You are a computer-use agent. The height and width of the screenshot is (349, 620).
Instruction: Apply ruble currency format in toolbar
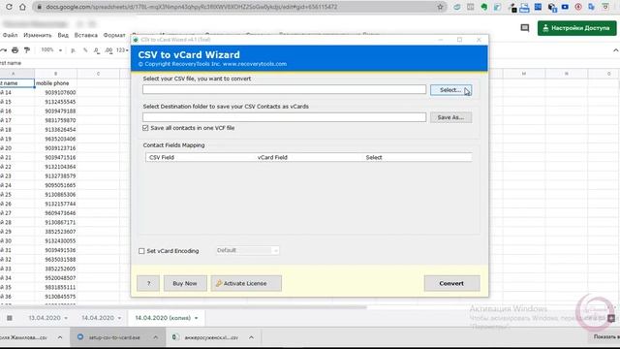tap(73, 50)
